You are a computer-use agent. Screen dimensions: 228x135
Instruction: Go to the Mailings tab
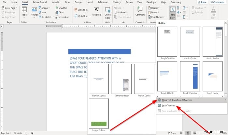tap(117, 2)
